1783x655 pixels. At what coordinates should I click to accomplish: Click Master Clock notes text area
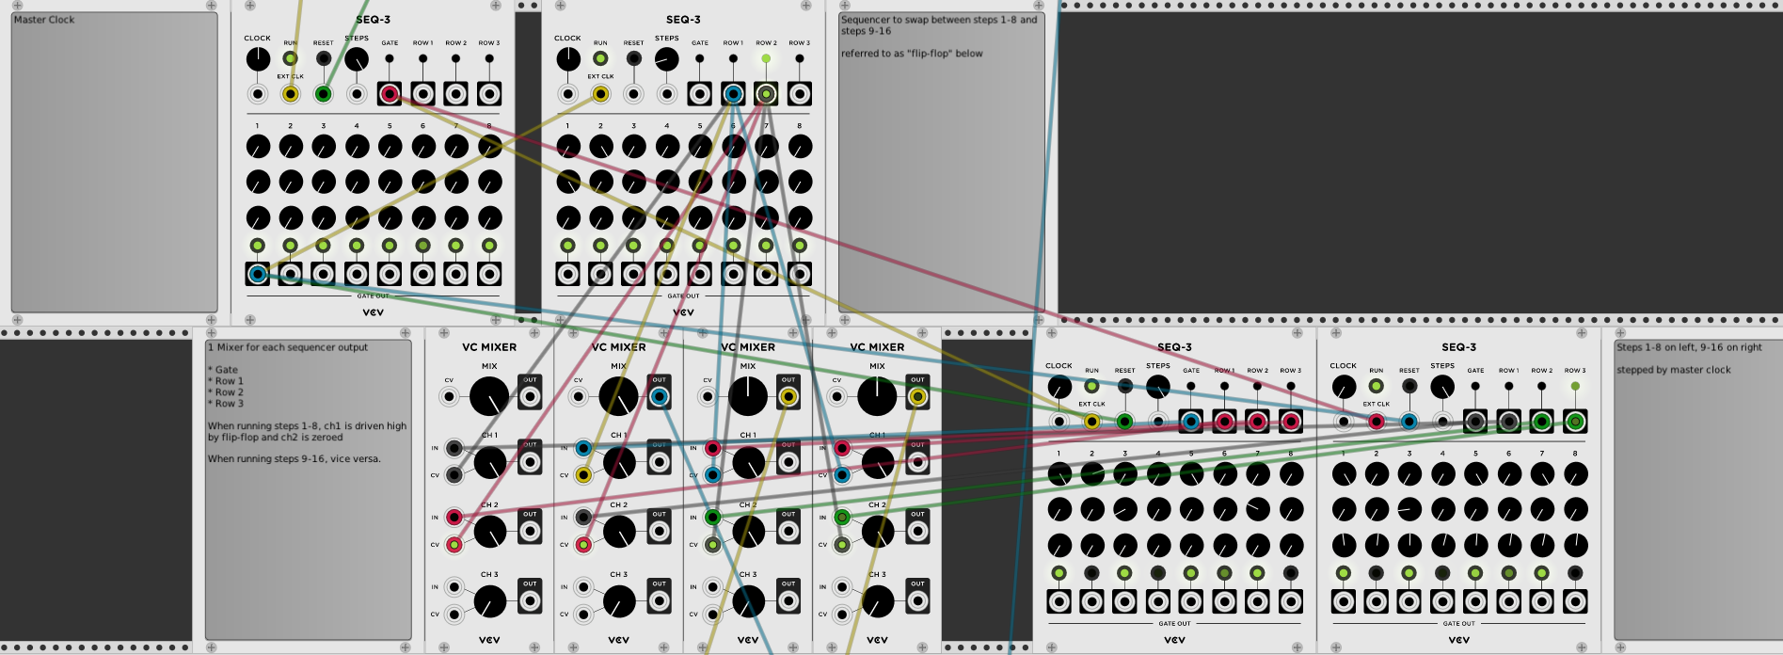[115, 162]
